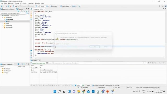Image resolution: width=167 pixels, height=94 pixels.
Task: Open the File menu
Action: pos(2,4)
